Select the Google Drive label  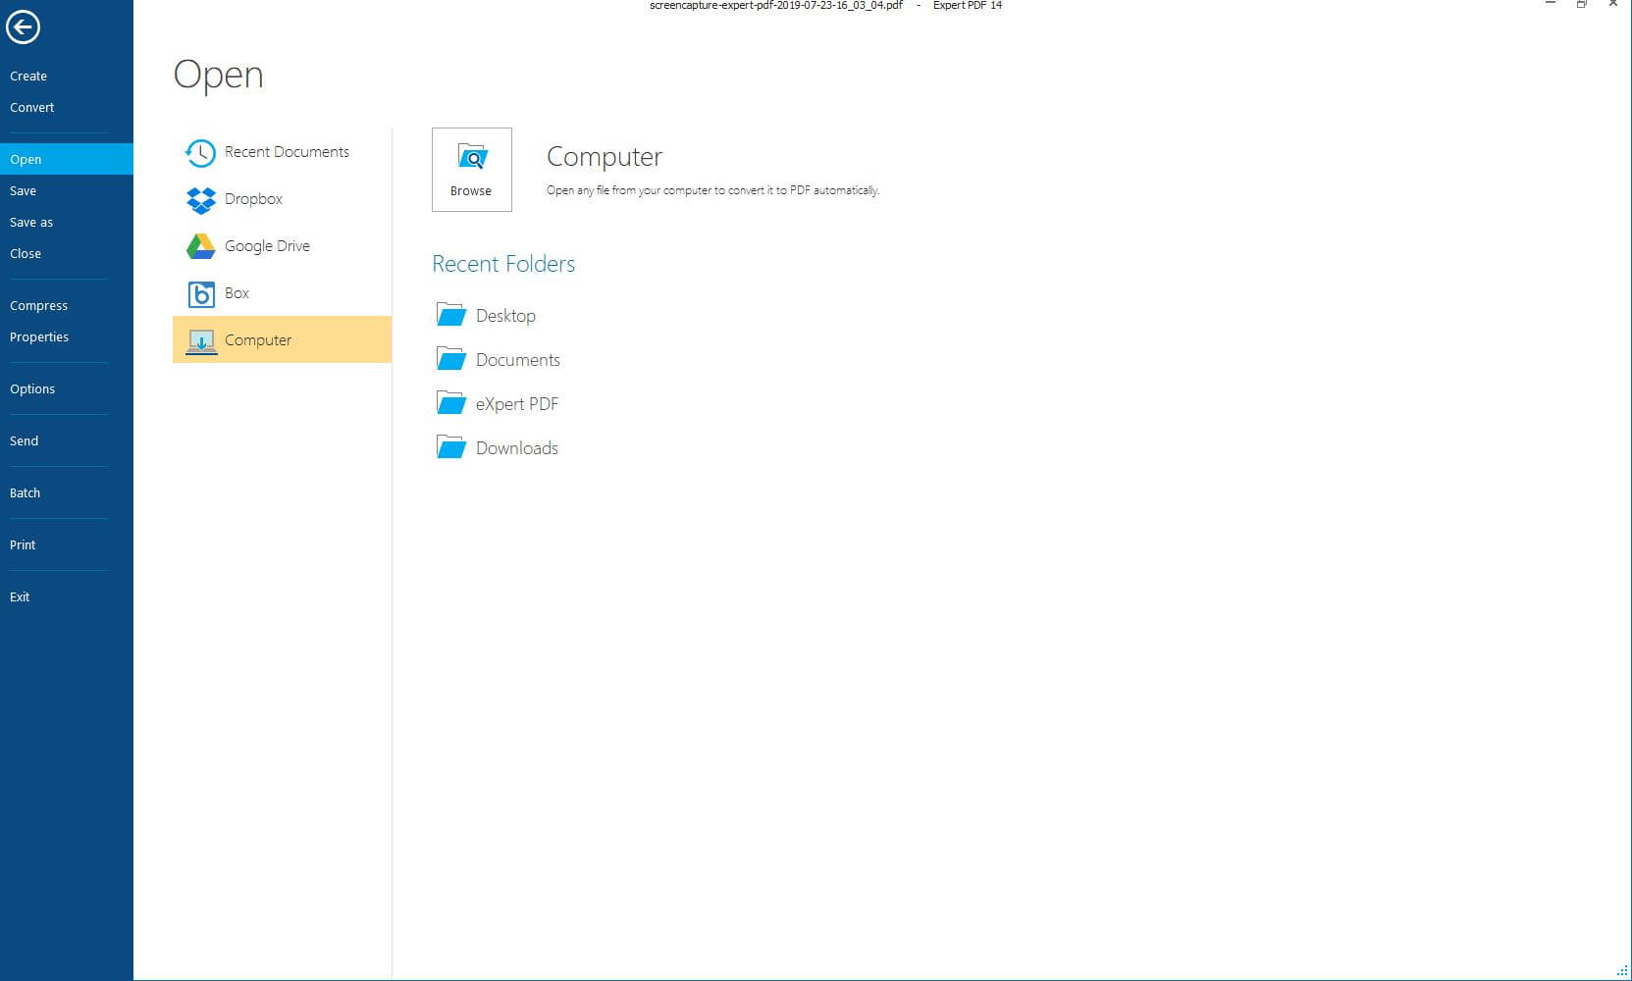click(267, 246)
